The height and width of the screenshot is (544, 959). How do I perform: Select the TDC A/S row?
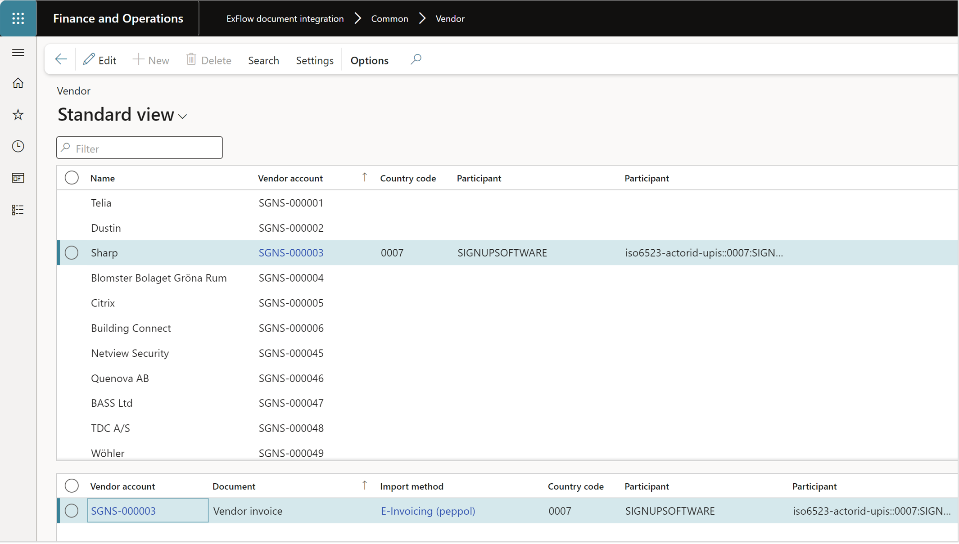point(507,428)
